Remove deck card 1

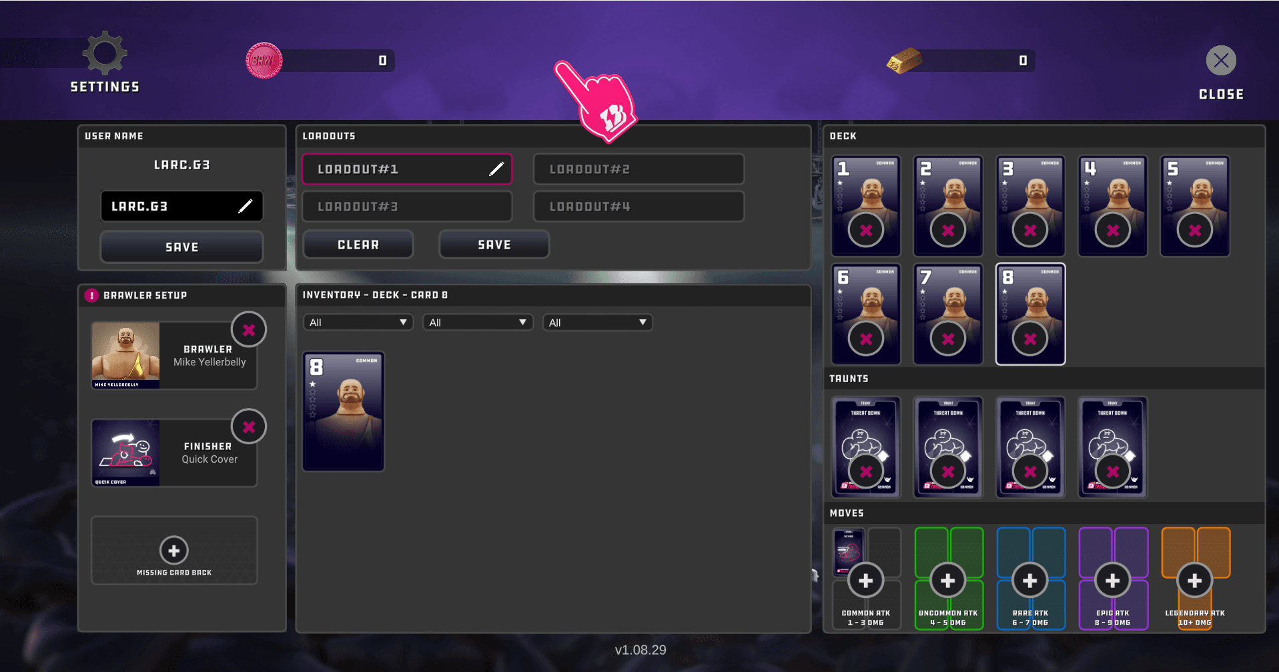[x=865, y=231]
